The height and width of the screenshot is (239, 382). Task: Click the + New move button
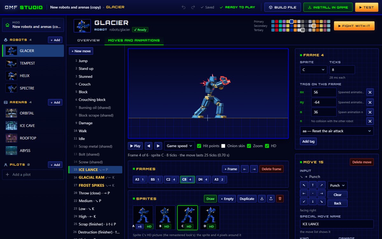[x=81, y=51]
